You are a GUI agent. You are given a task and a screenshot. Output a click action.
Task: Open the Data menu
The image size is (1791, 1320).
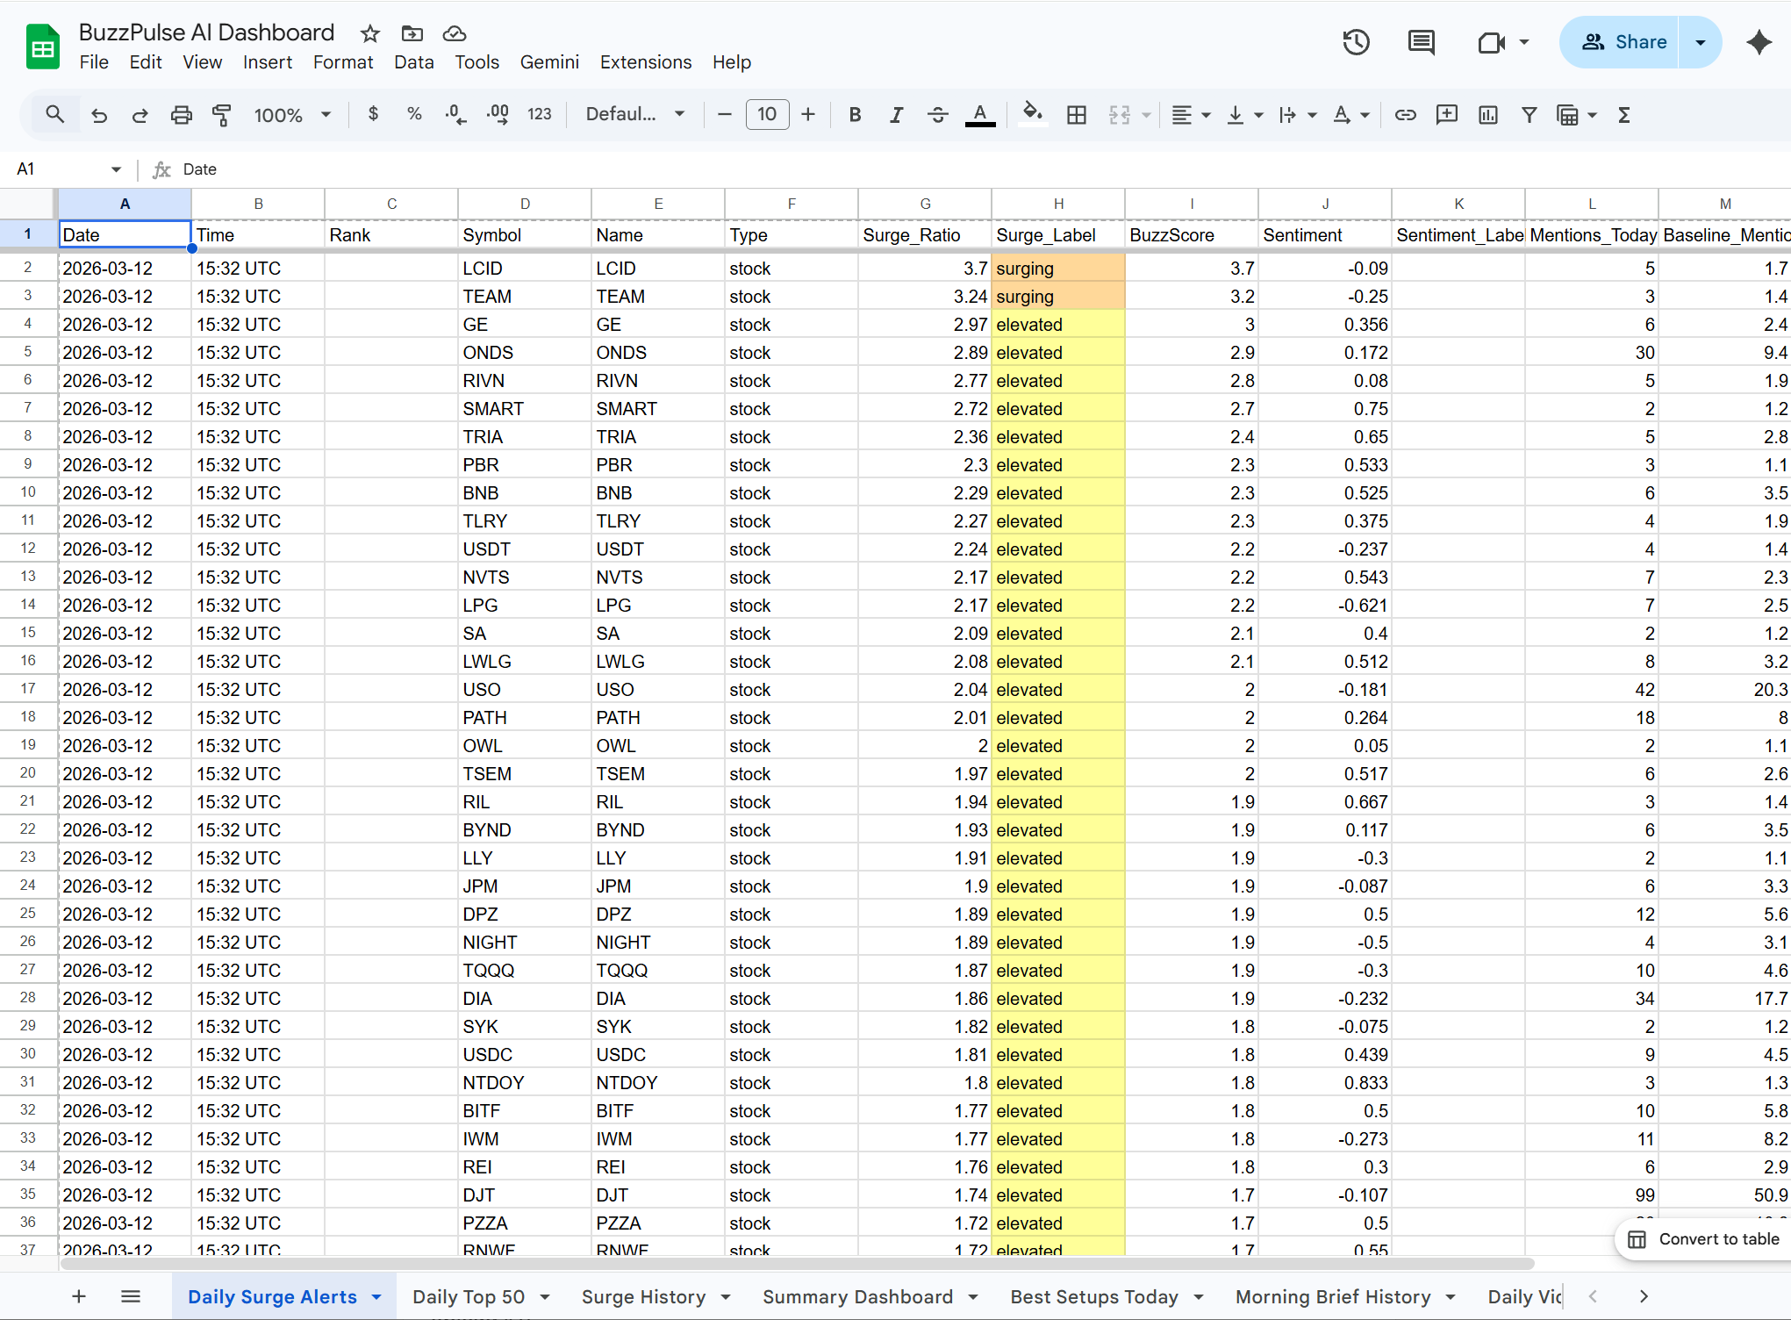tap(413, 62)
